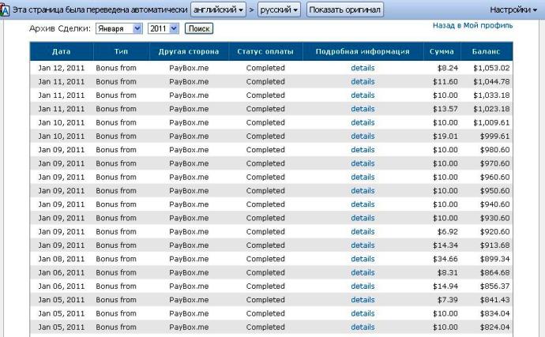Click the date cell 'Jan 12, 2011'
545x337 pixels.
(x=62, y=68)
